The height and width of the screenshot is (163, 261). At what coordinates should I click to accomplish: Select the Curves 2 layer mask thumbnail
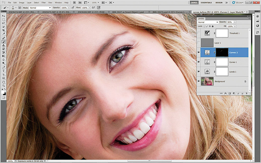coord(222,53)
